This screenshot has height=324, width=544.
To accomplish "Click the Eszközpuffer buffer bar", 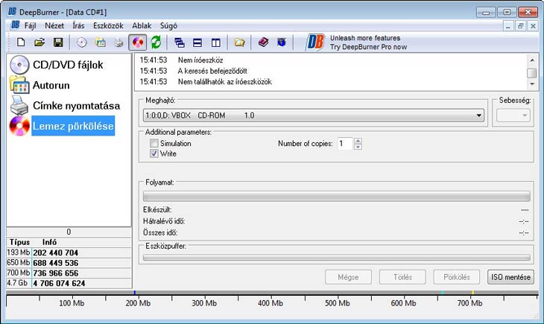I will tap(337, 258).
